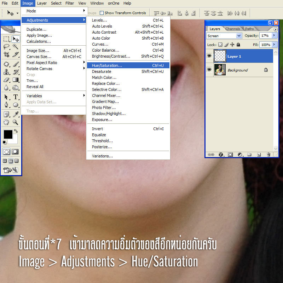
Task: Hide Layer 1 using its eye icon
Action: (x=209, y=56)
